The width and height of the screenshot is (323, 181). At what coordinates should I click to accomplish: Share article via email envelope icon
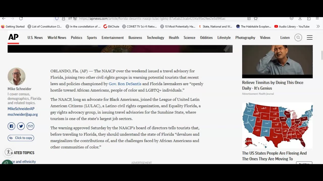tap(31, 126)
